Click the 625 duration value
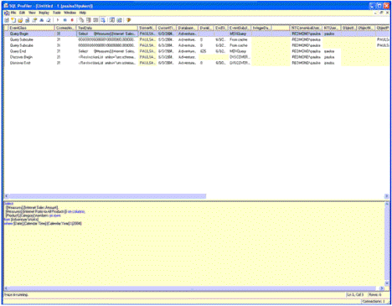 point(203,51)
